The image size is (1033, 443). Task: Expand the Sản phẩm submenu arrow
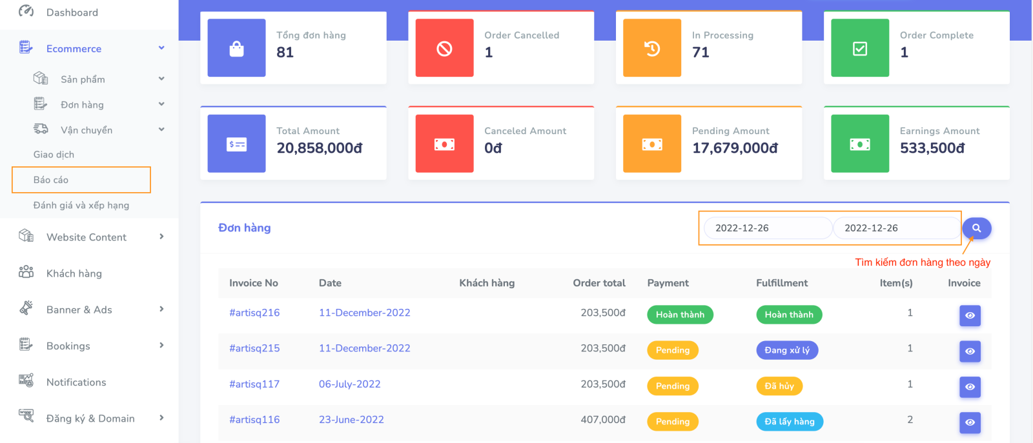coord(161,79)
